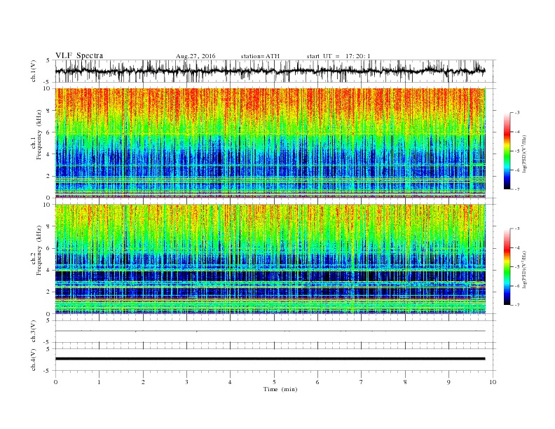This screenshot has width=555, height=429.
Task: Click the "2" kHz tick of ch.2 spectrogram
Action: 49,292
